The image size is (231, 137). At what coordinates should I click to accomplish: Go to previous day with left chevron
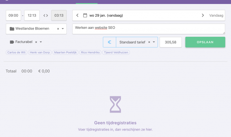[77, 15]
